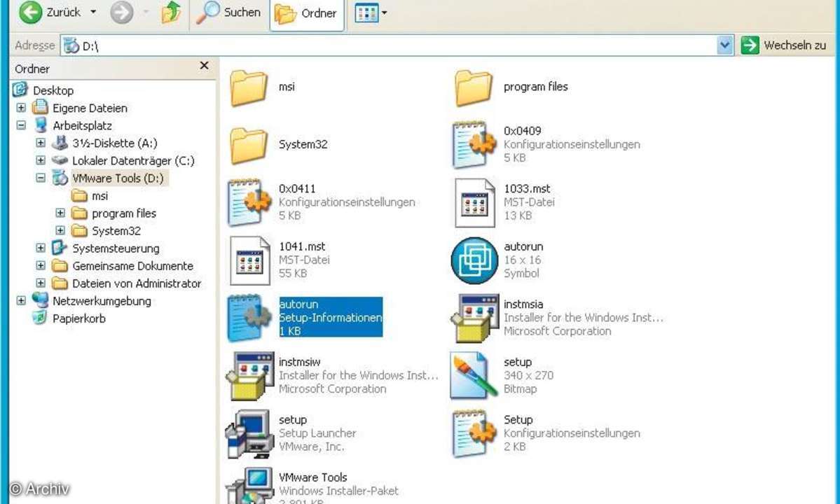The image size is (840, 504).
Task: Select Gemeinsame Dokumente folder
Action: coord(132,266)
